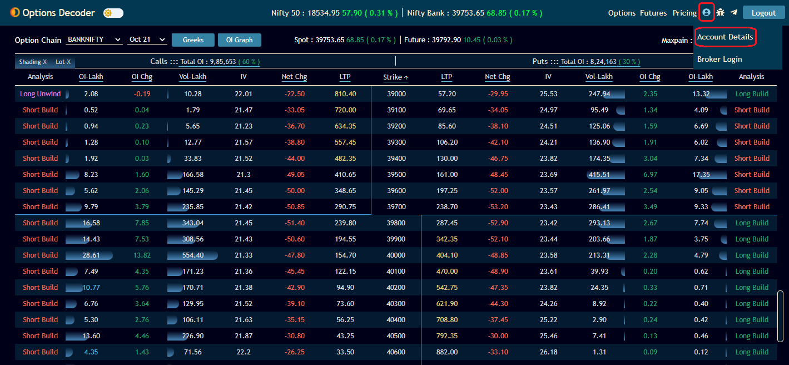789x365 pixels.
Task: Click the puts Total OI 8,24,163 value
Action: tap(601, 62)
